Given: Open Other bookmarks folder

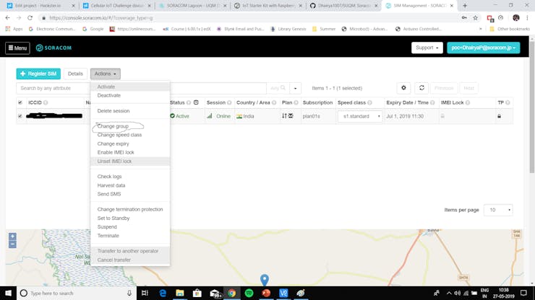Looking at the screenshot, I should (510, 30).
